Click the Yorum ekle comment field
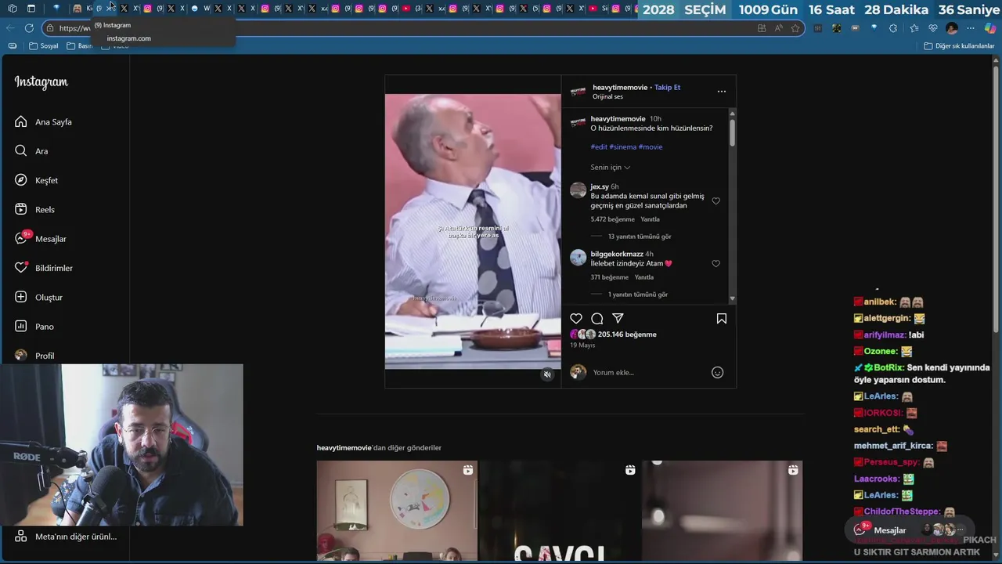Image resolution: width=1002 pixels, height=564 pixels. tap(648, 373)
